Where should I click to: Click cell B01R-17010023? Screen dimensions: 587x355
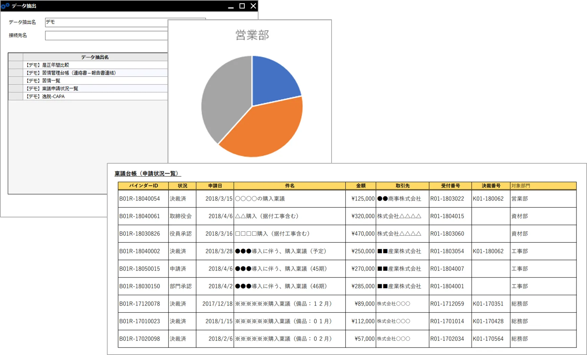pos(143,321)
